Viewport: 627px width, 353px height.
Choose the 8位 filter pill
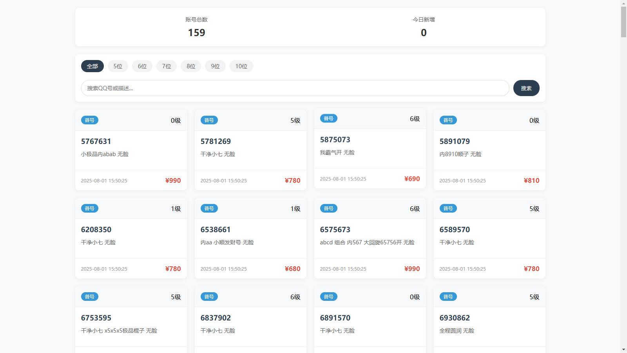[x=191, y=66]
